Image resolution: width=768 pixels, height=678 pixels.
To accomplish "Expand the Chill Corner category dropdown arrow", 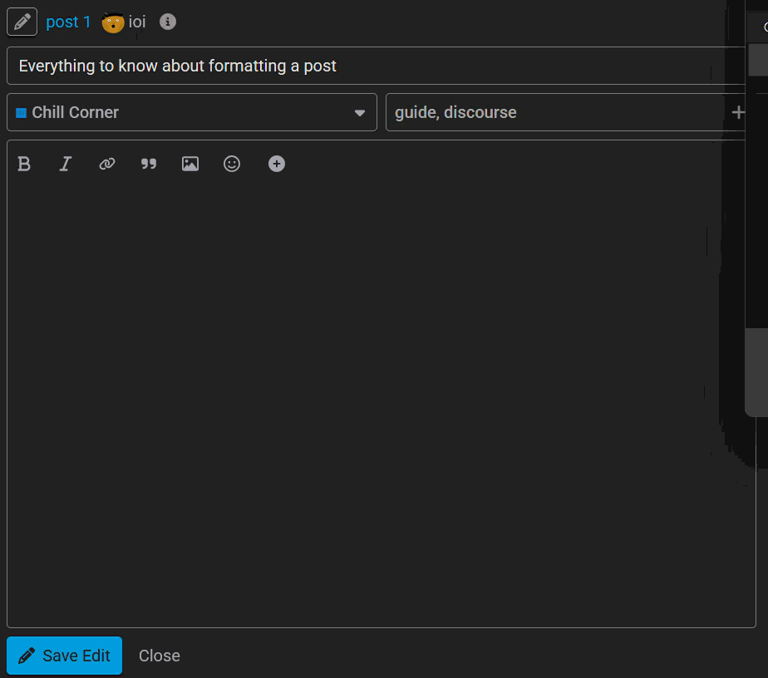I will tap(360, 113).
